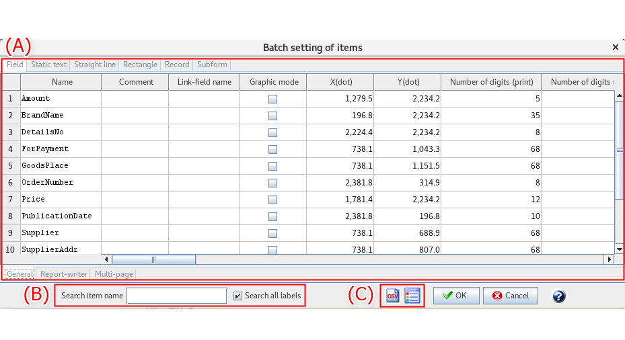
Task: Toggle Search all labels checkbox
Action: coord(237,296)
